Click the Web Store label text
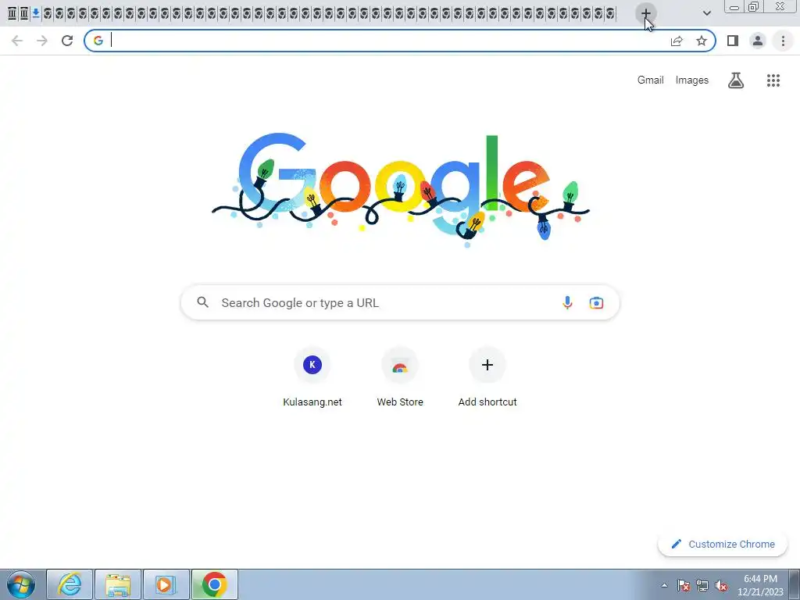This screenshot has width=800, height=600. pyautogui.click(x=400, y=402)
